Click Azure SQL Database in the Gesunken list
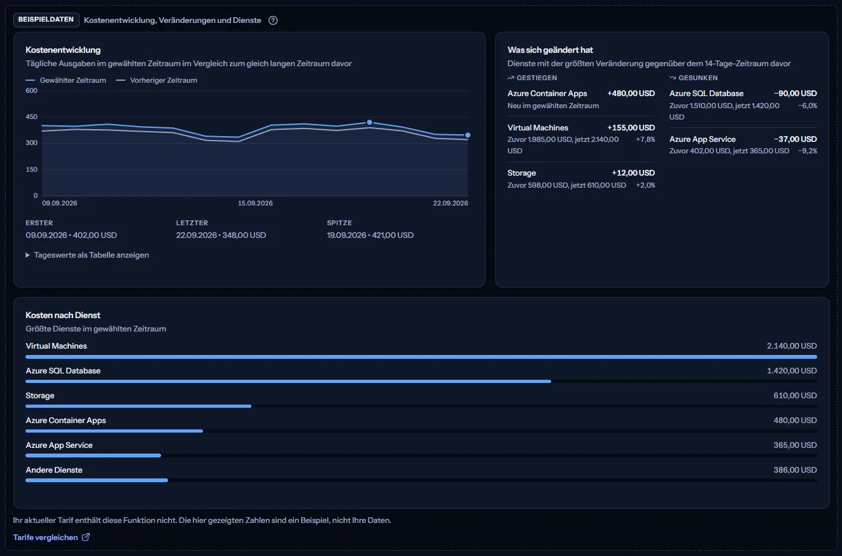The width and height of the screenshot is (842, 556). click(x=706, y=94)
